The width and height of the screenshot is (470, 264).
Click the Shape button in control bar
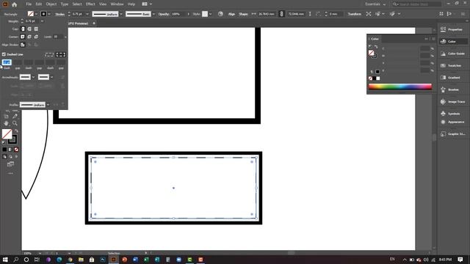click(x=243, y=14)
